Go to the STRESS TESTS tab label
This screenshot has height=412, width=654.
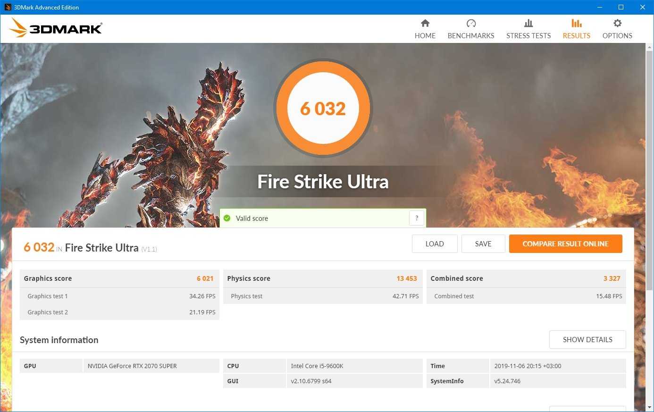click(x=528, y=36)
